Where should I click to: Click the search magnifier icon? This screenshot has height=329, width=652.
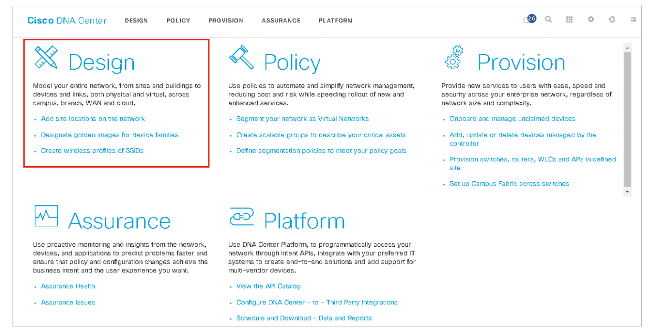tap(549, 20)
